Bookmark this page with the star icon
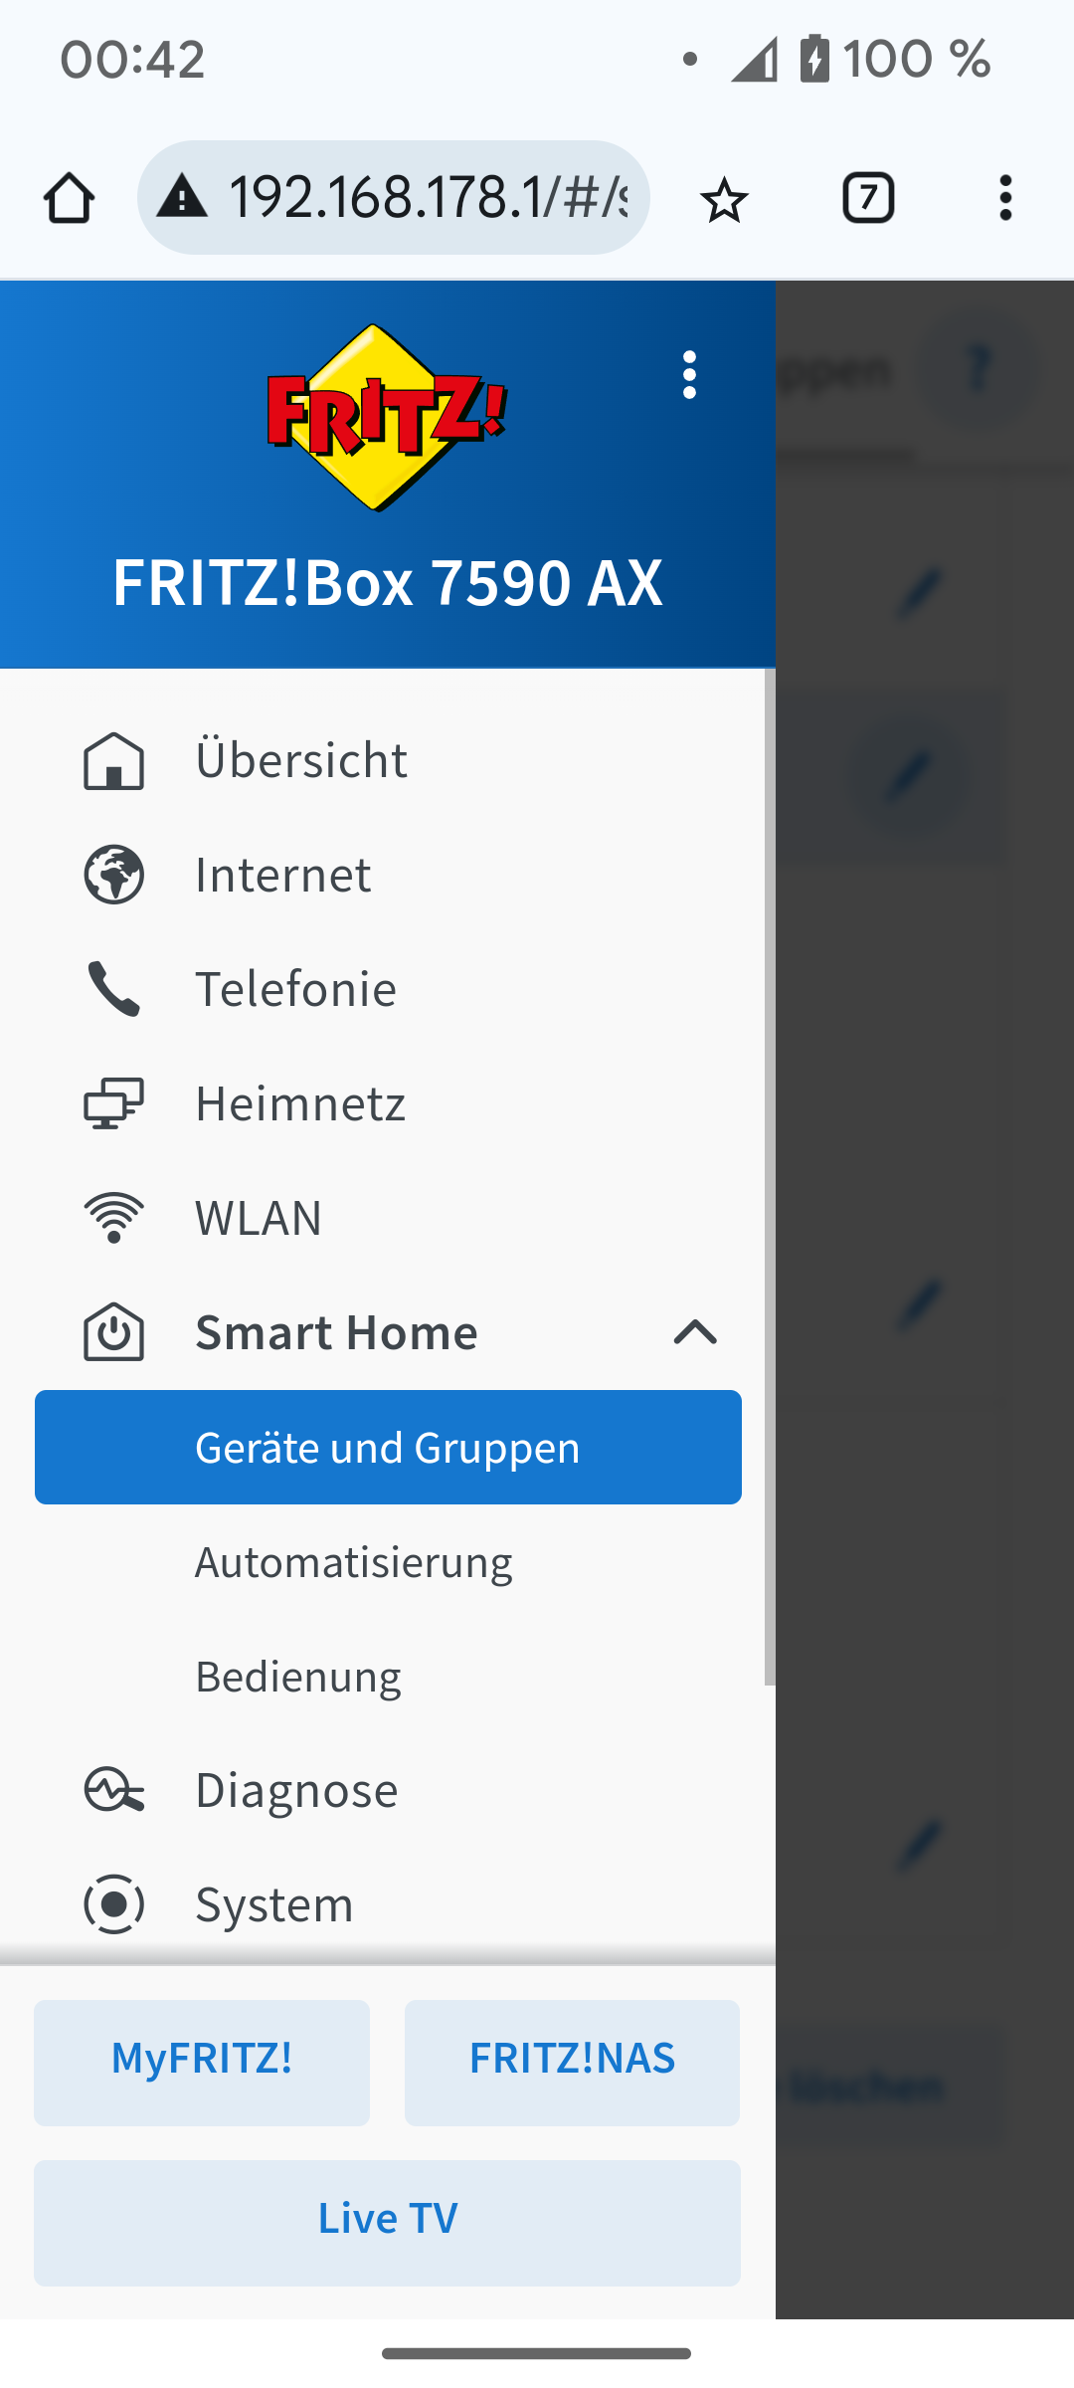Screen dimensions: 1074x2388 (724, 198)
